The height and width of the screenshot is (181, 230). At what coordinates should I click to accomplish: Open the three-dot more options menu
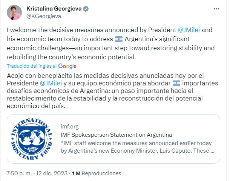coord(216,9)
